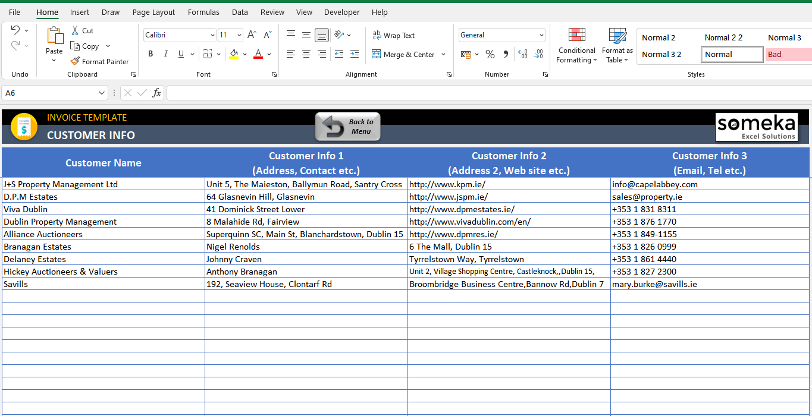The height and width of the screenshot is (416, 812).
Task: Apply the Normal 2 cell style
Action: coord(668,37)
